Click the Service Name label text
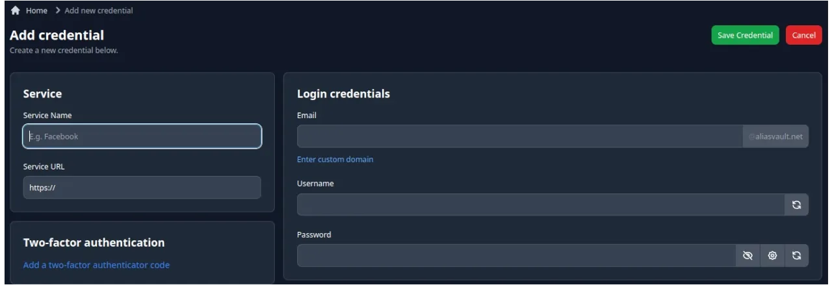Viewport: 832px width, 285px height. click(x=47, y=115)
